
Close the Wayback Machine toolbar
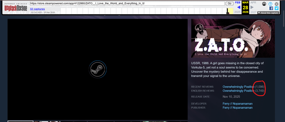click(x=276, y=4)
